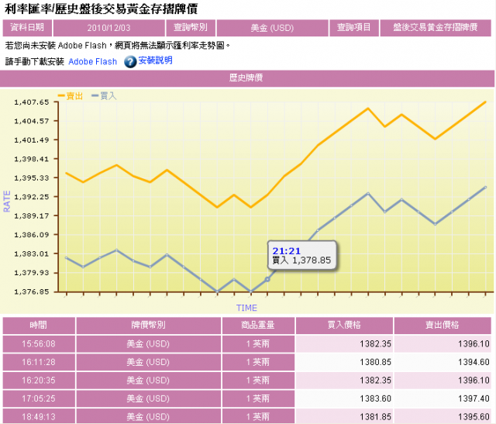Click the 21:21 買入 1,378.85 tooltip

point(301,255)
